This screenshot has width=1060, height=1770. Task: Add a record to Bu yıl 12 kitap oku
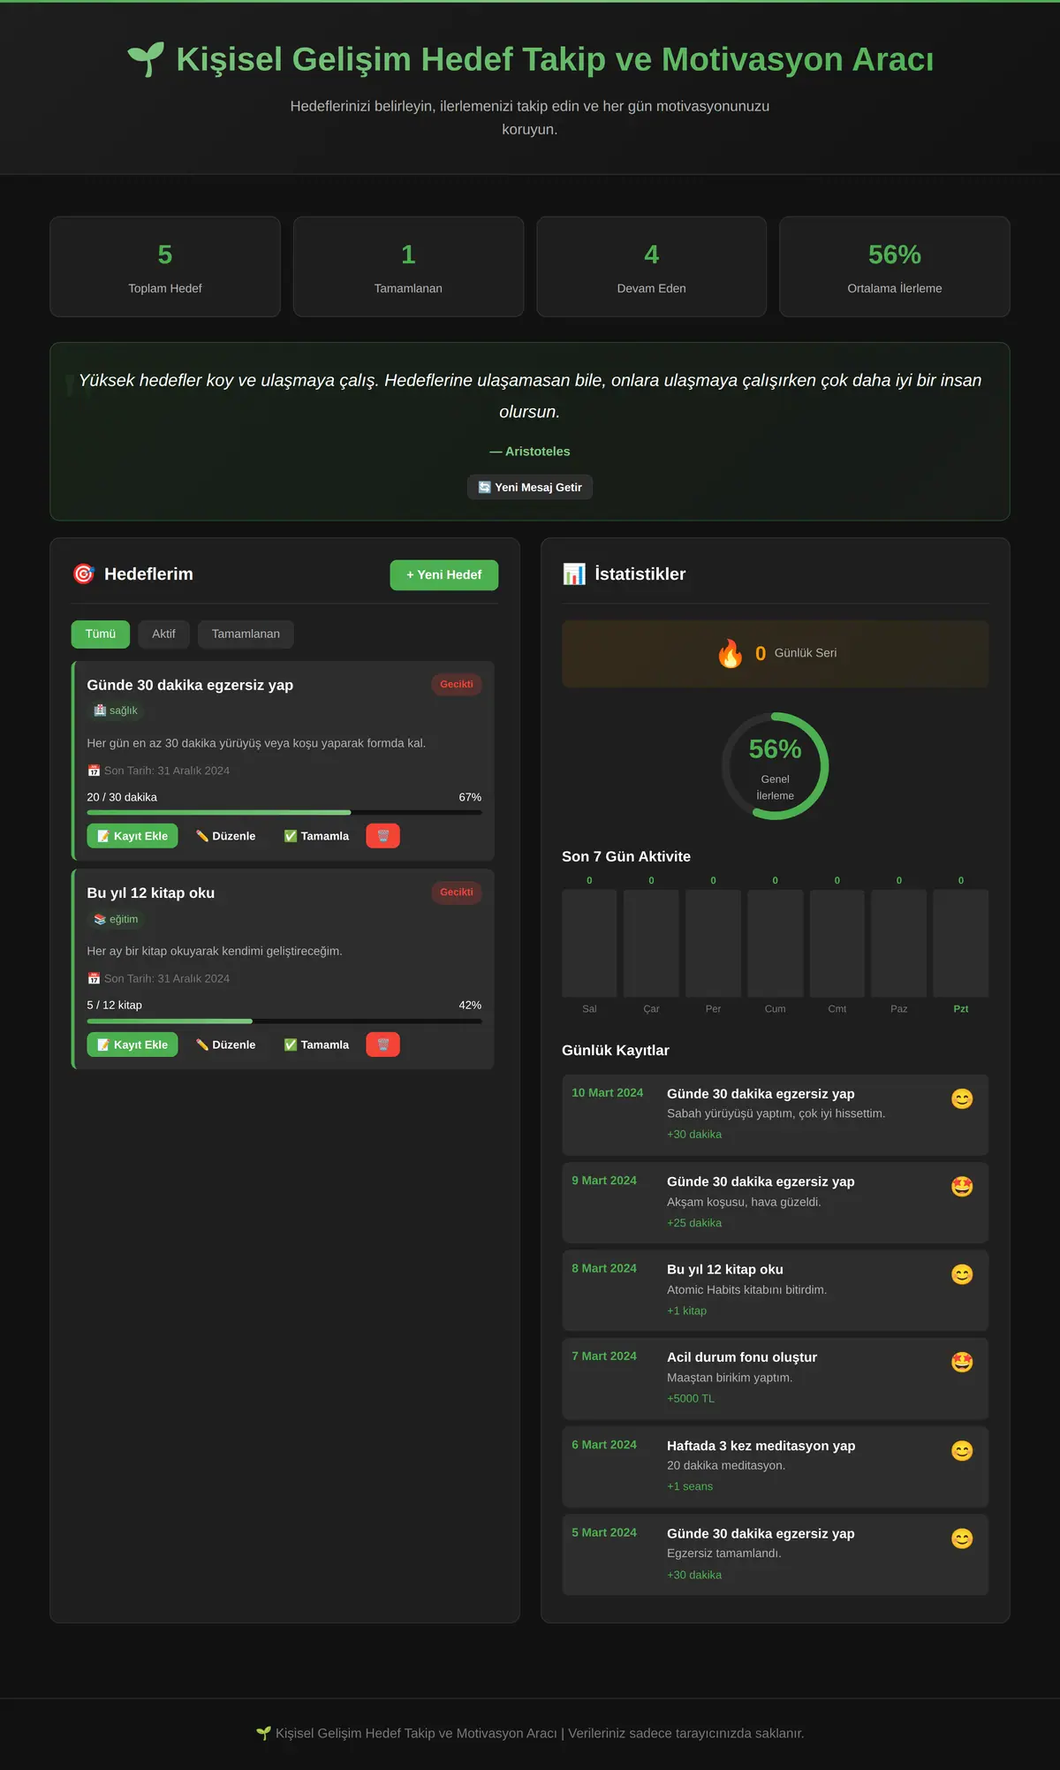pos(132,1045)
